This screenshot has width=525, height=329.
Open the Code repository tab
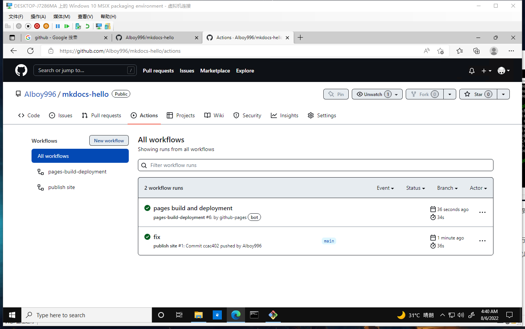tap(29, 116)
